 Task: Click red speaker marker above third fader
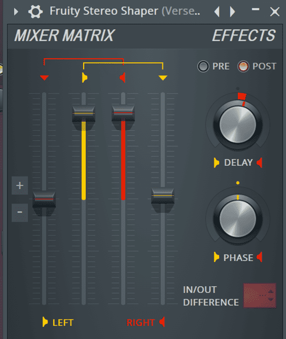[123, 77]
